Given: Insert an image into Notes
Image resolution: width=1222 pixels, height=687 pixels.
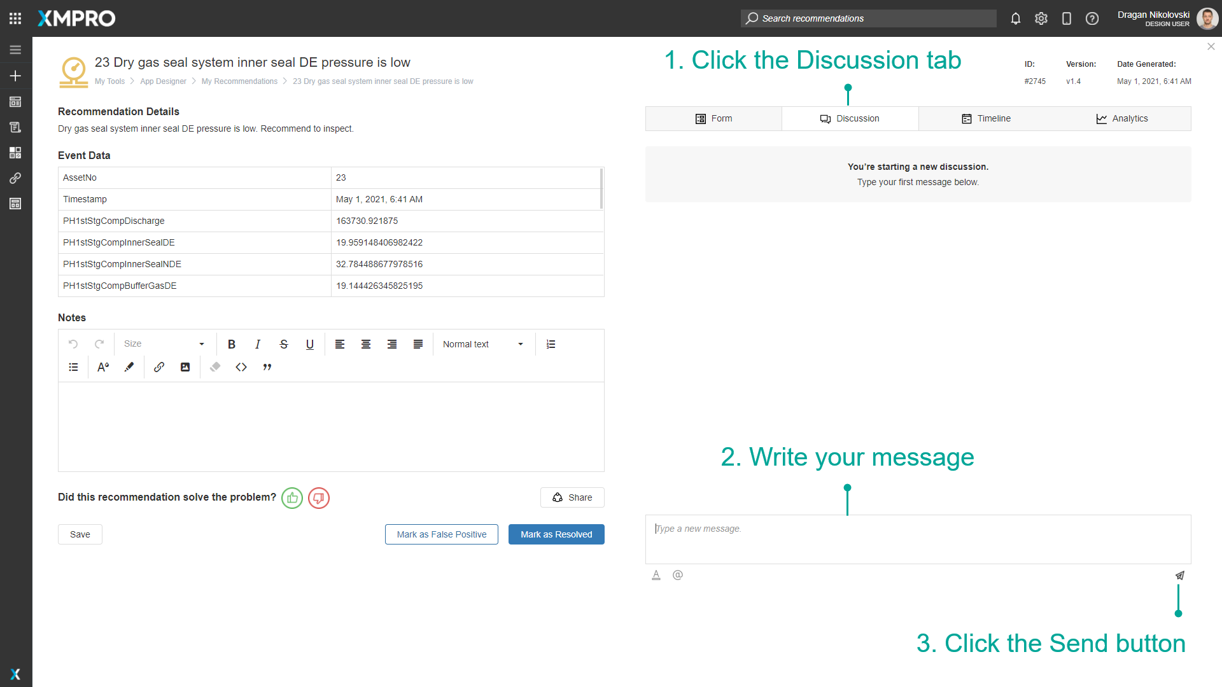Looking at the screenshot, I should (x=185, y=367).
